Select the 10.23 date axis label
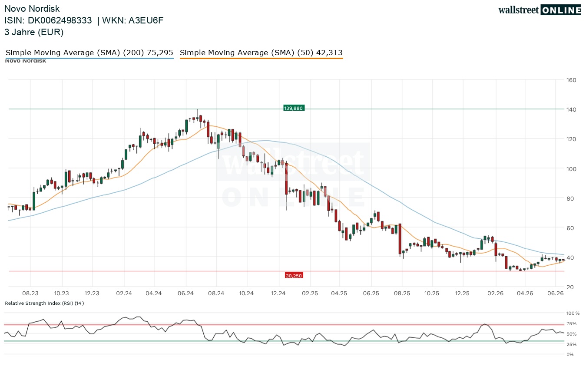The height and width of the screenshot is (366, 586). (x=62, y=293)
